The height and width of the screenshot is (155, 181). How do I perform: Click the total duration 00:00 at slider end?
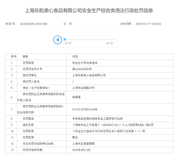pyautogui.click(x=110, y=43)
